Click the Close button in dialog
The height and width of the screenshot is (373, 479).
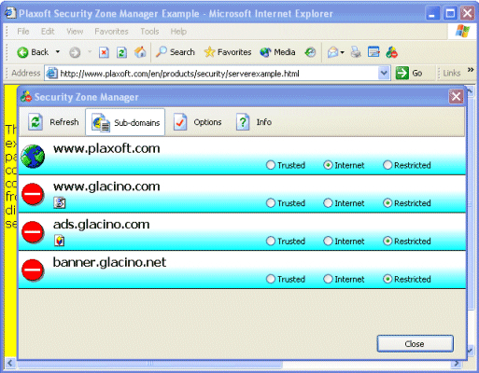(x=415, y=343)
